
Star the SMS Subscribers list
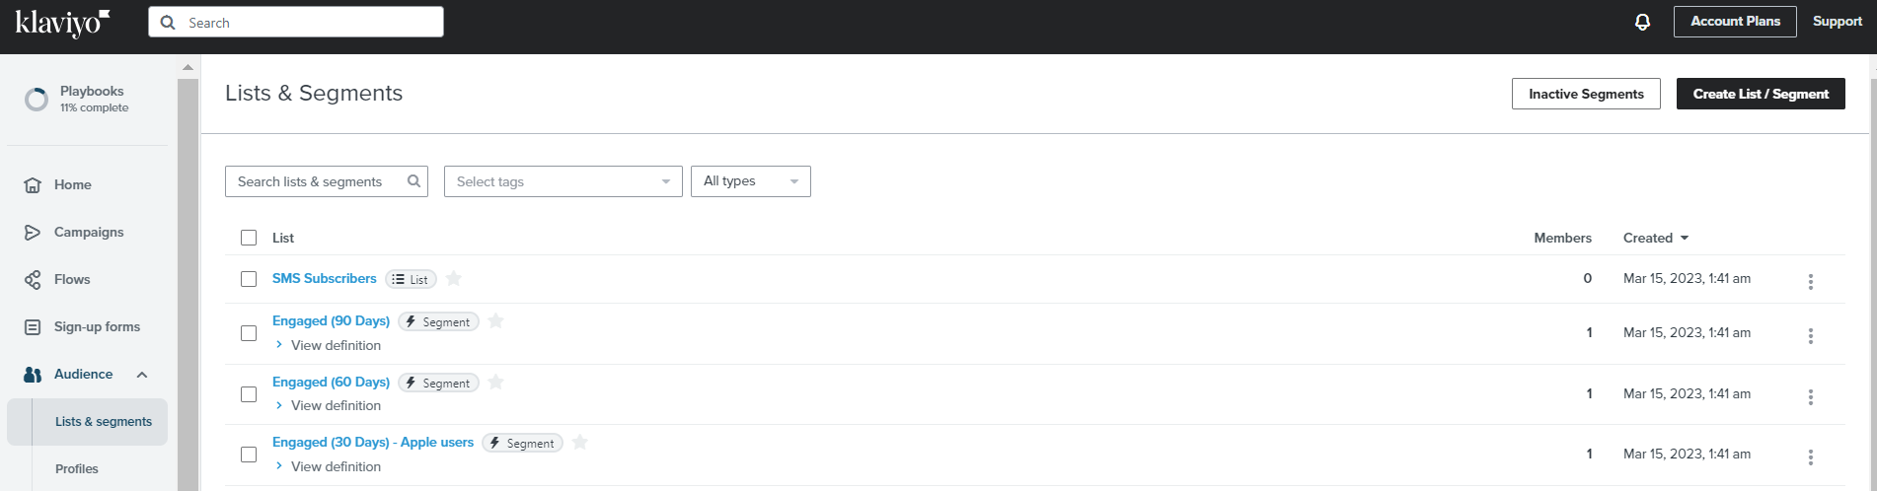point(454,278)
